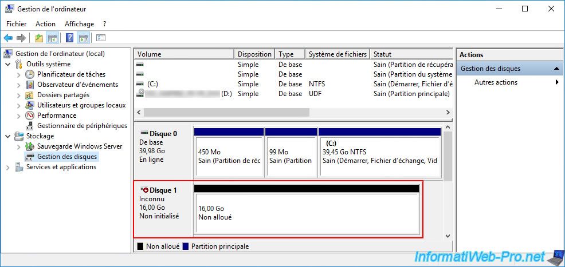
Task: Click the black Non alloué legend swatch
Action: 140,246
